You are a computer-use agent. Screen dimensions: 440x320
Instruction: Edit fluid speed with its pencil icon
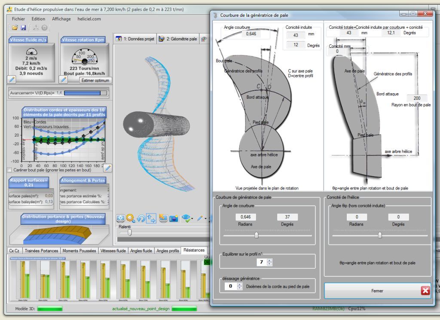[x=12, y=79]
